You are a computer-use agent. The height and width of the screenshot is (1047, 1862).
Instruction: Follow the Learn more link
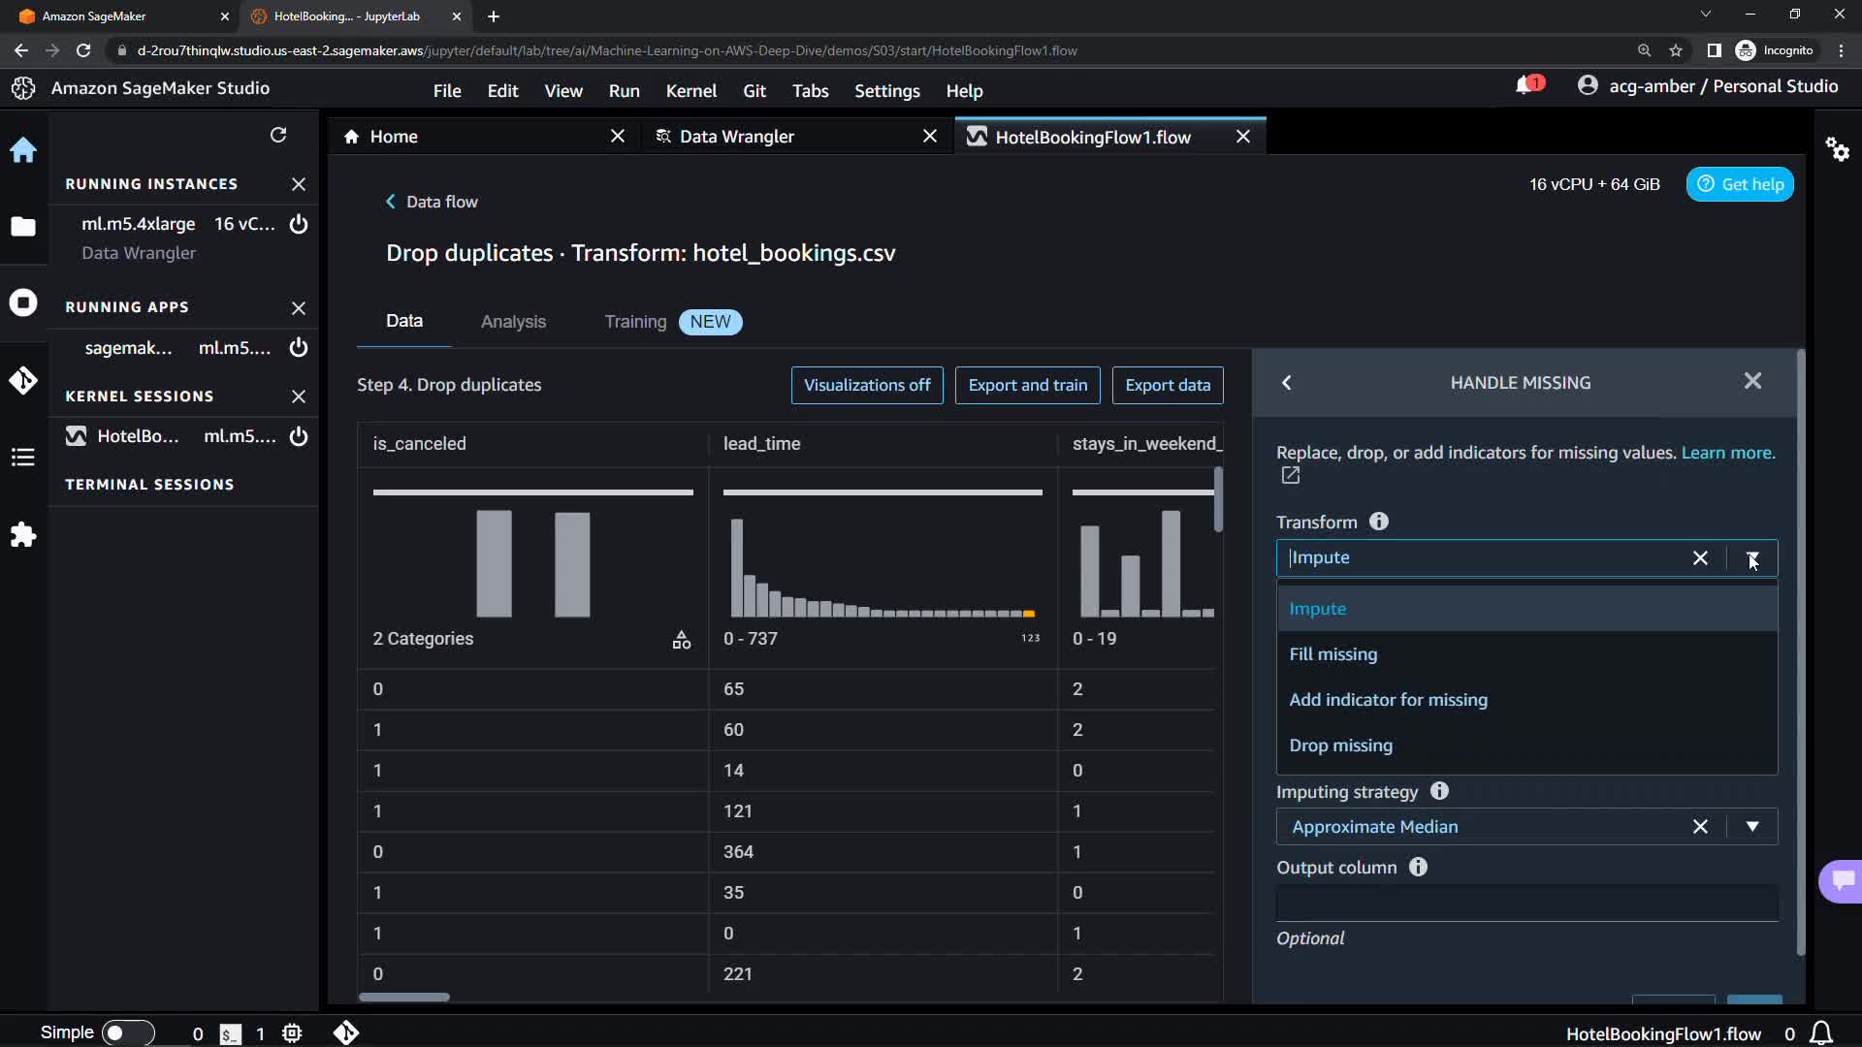tap(1727, 453)
